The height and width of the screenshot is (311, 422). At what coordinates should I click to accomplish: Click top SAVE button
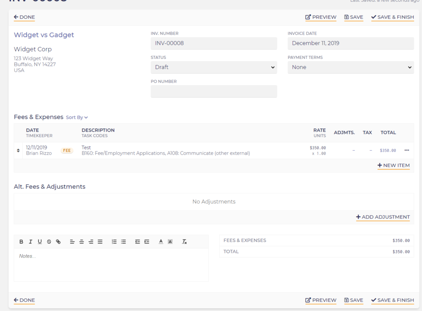point(354,17)
